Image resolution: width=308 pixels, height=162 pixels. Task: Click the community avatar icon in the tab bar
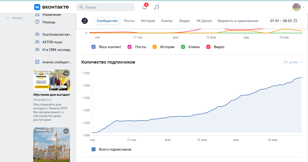[x=85, y=21]
